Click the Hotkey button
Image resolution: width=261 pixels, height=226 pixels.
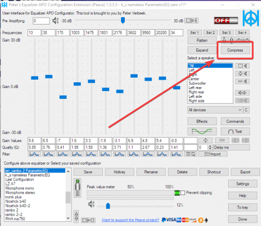coord(120,172)
